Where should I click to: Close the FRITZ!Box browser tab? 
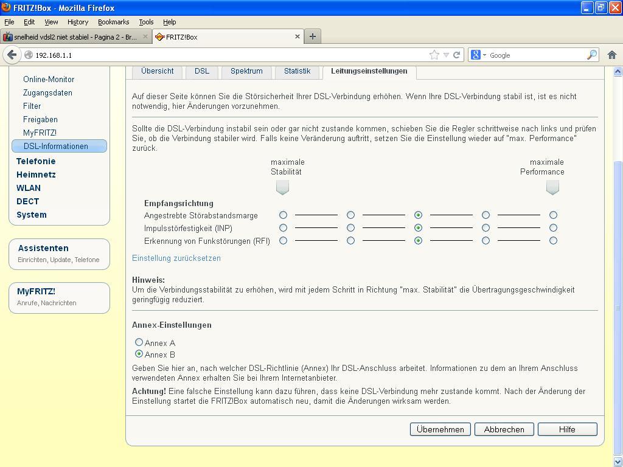click(x=298, y=36)
